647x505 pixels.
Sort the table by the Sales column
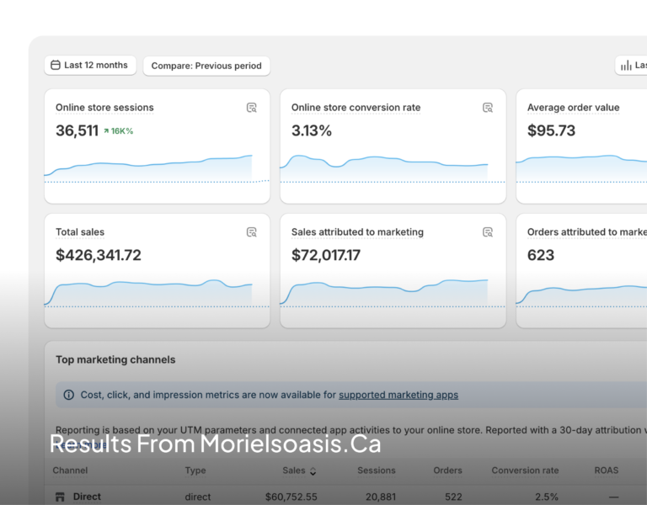coord(300,470)
